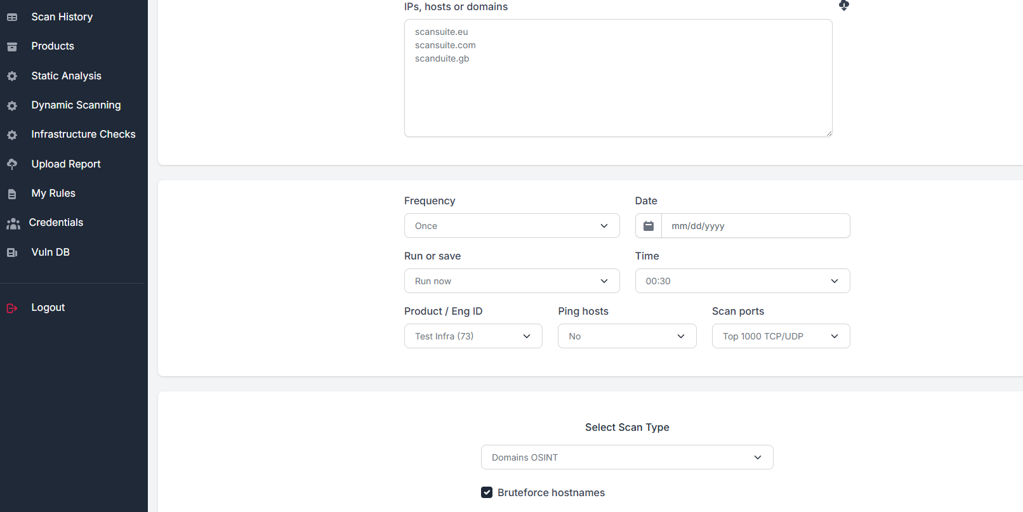Image resolution: width=1023 pixels, height=512 pixels.
Task: Click the Static Analysis gear icon
Action: click(12, 76)
